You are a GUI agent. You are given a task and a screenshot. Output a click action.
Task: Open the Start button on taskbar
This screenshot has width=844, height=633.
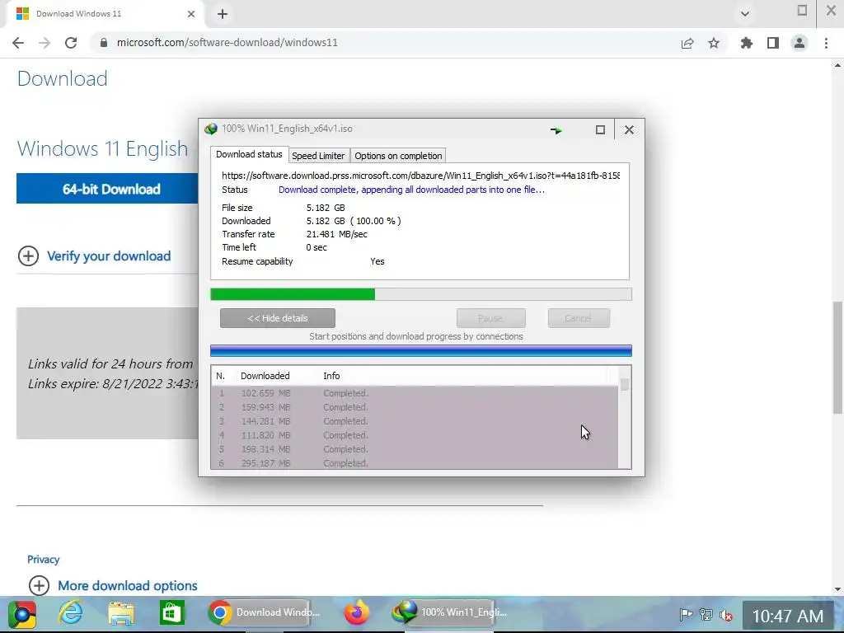point(22,613)
